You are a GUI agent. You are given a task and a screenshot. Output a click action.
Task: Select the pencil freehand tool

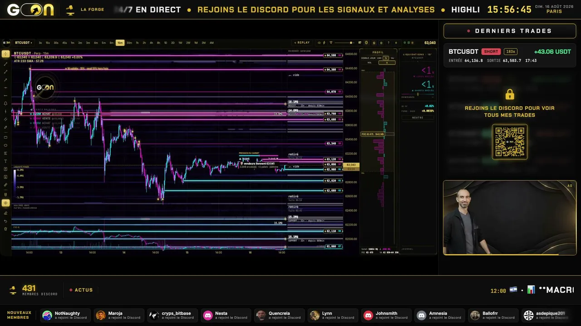[5, 127]
